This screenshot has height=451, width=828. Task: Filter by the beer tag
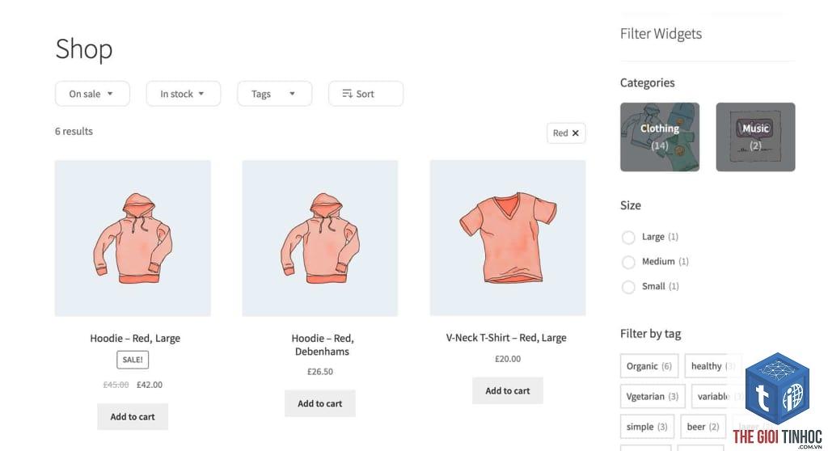(x=703, y=427)
